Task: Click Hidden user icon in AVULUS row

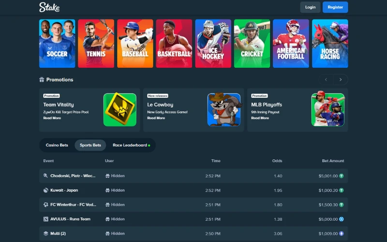Action: 107,219
